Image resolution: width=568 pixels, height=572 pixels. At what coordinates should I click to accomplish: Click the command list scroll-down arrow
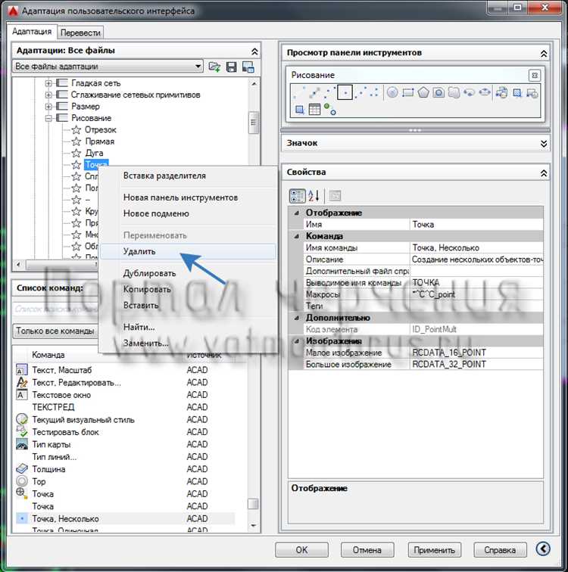(254, 526)
